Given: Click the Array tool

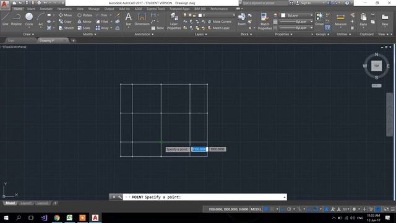Looking at the screenshot, I should pos(102,28).
